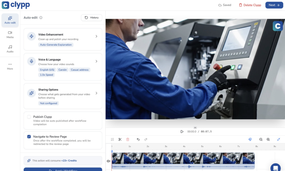
Task: Click the video preview image
Action: pyautogui.click(x=195, y=69)
